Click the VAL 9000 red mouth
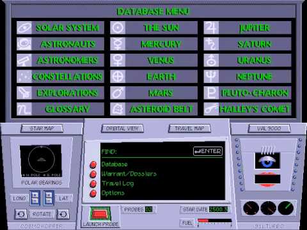This screenshot has width=307, height=230. (x=267, y=180)
